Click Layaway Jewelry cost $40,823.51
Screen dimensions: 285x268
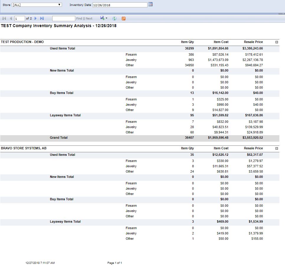tap(220, 127)
